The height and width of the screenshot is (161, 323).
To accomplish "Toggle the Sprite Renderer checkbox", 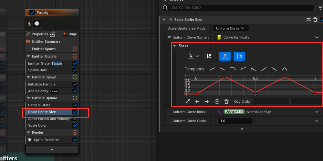I will coord(75,140).
